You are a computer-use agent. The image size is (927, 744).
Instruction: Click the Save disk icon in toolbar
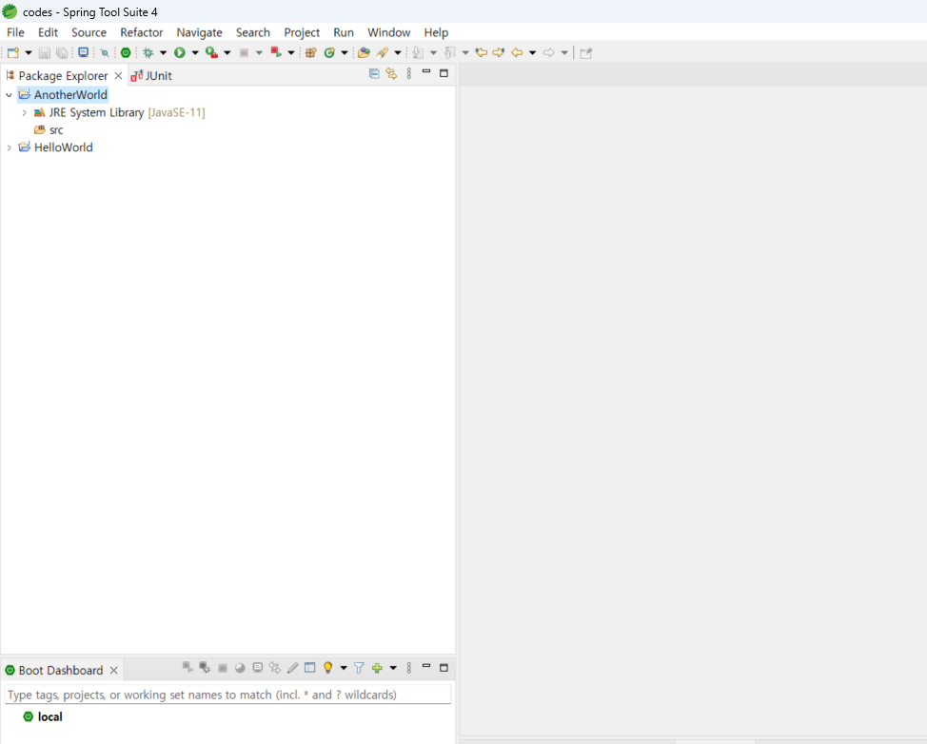[x=45, y=52]
